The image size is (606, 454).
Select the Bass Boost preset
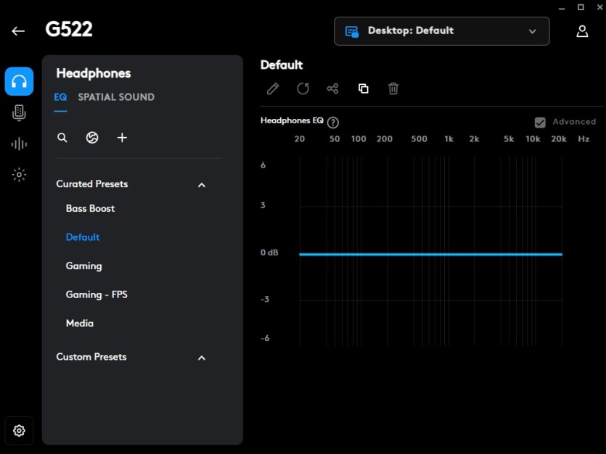tap(91, 208)
